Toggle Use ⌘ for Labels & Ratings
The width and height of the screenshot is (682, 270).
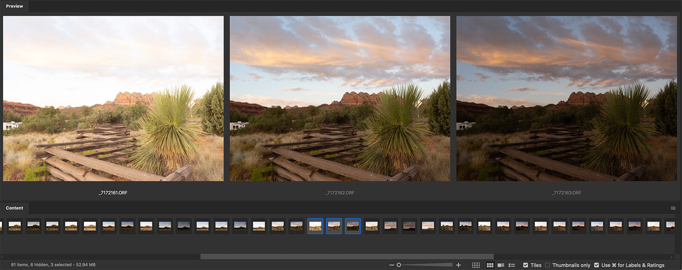pos(596,265)
